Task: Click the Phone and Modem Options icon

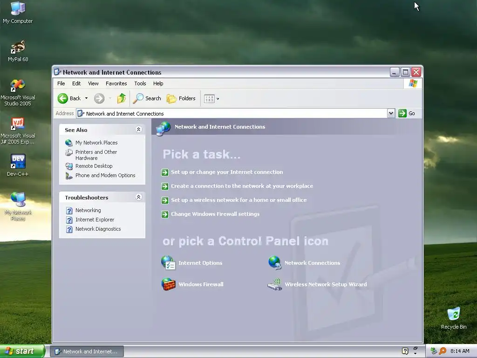Action: [69, 176]
